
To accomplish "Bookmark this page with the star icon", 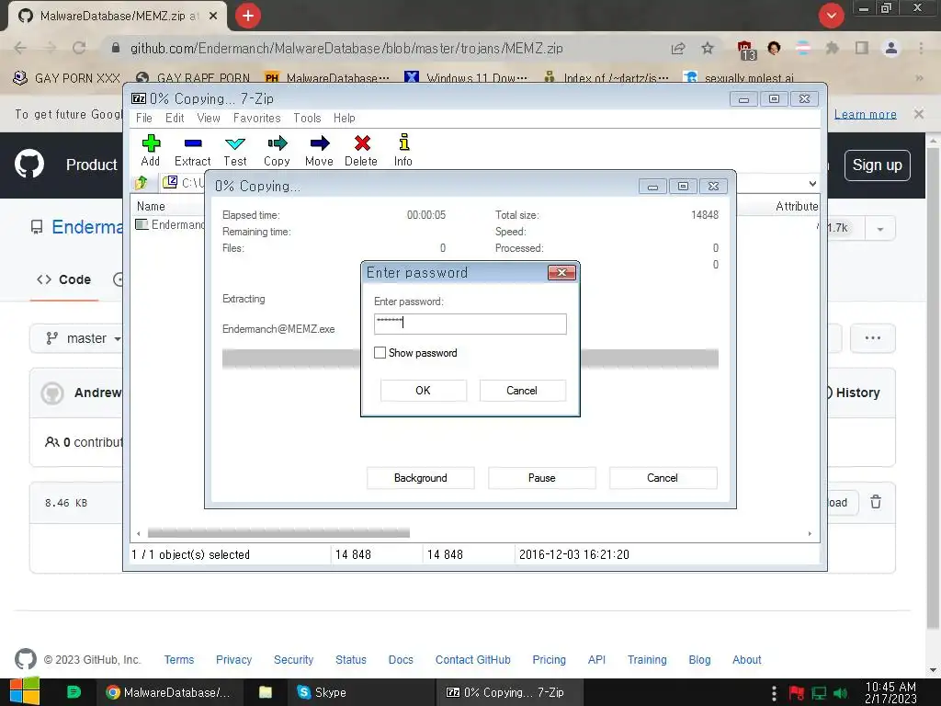I will (708, 48).
